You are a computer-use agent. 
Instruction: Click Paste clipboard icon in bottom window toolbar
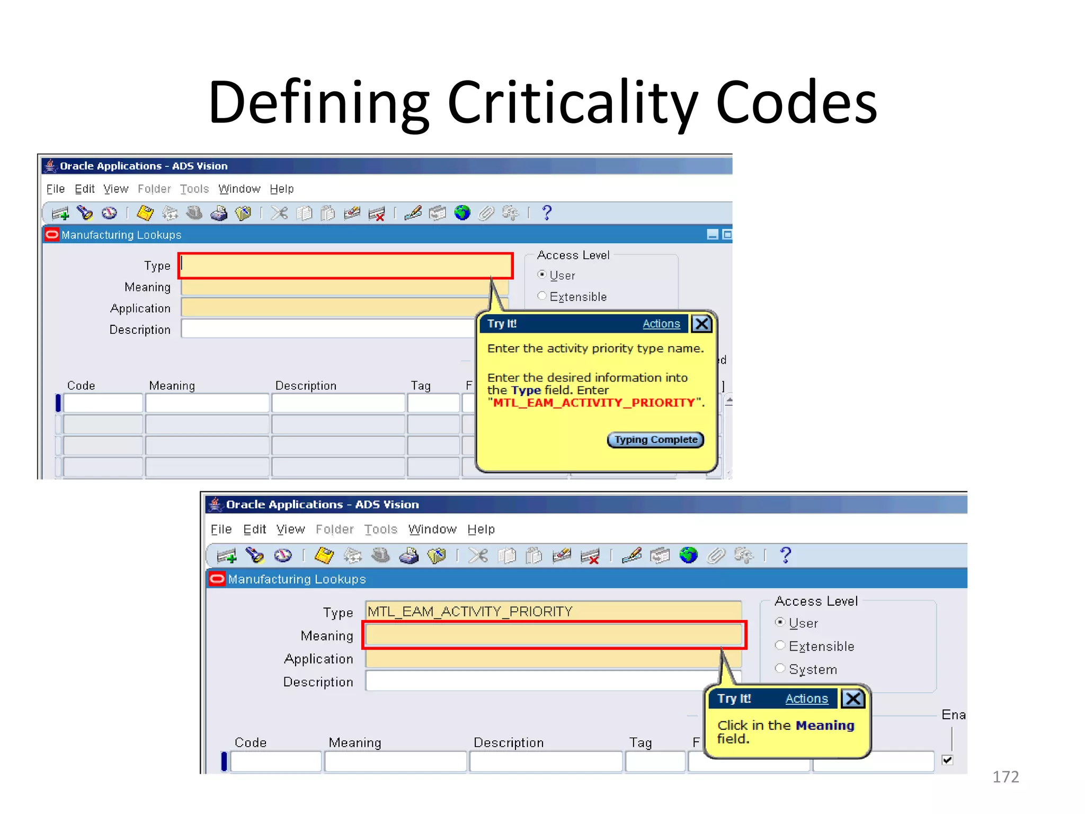point(534,555)
